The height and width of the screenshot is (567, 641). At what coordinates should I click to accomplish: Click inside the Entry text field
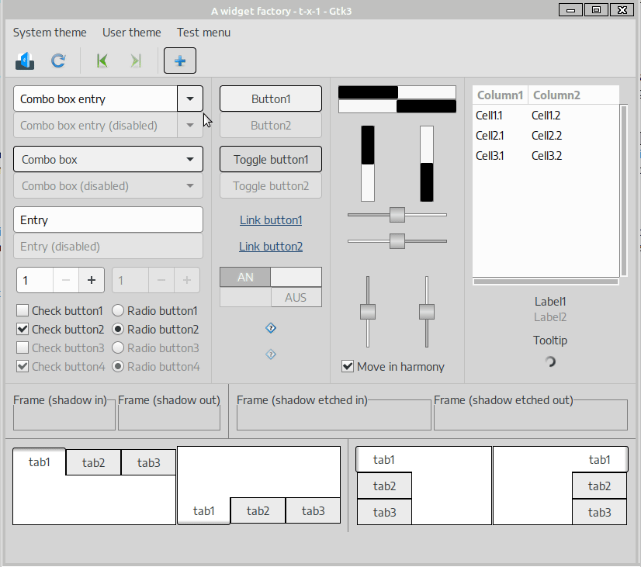[x=109, y=220]
